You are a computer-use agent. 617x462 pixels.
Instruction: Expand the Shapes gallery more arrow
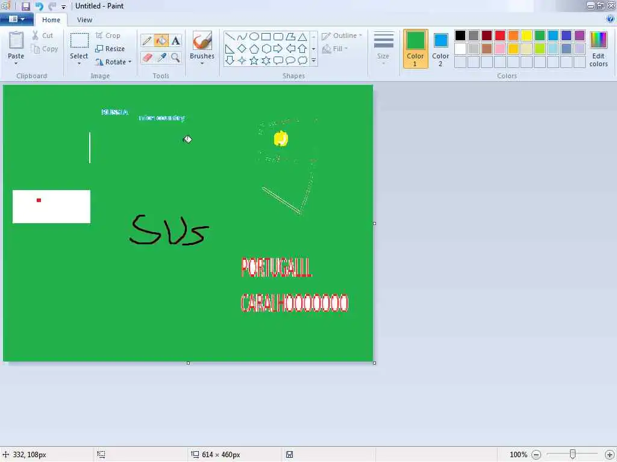[x=313, y=61]
